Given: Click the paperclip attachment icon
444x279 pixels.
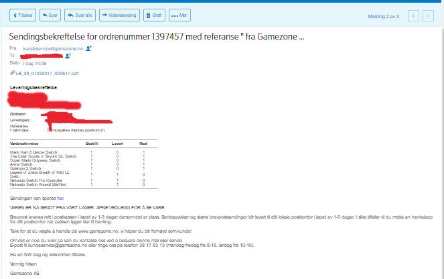Looking at the screenshot, I should pos(13,73).
